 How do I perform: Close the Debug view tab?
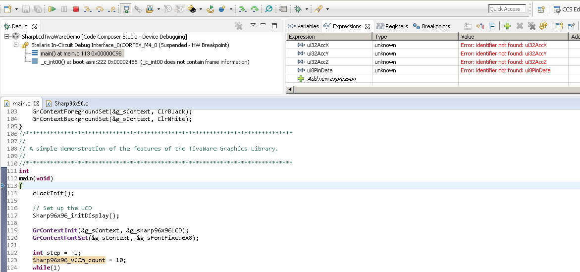[34, 26]
